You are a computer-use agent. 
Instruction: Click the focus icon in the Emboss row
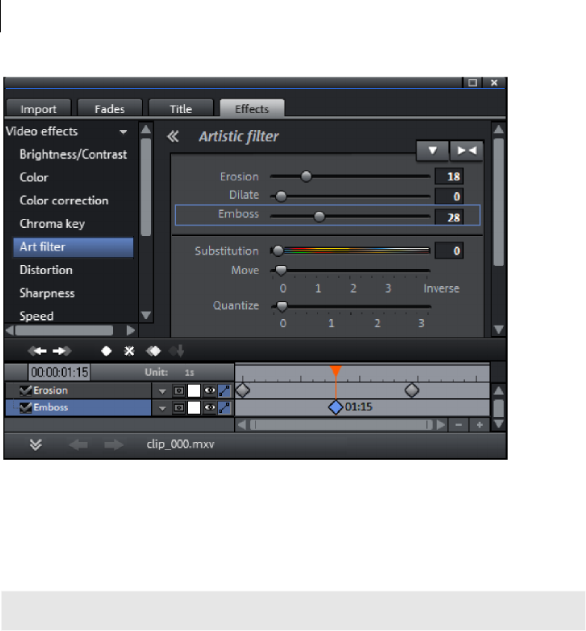click(x=178, y=408)
